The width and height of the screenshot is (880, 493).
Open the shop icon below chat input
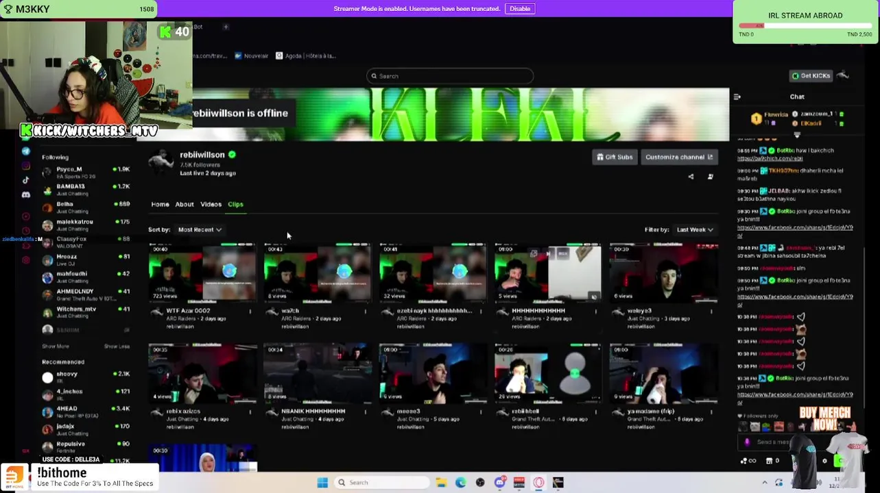(769, 461)
